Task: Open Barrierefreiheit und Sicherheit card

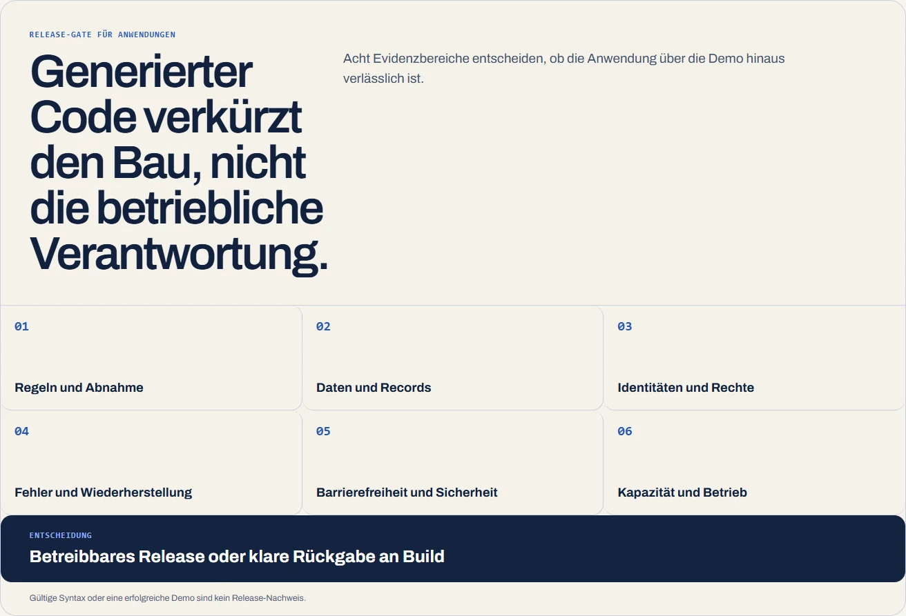Action: click(x=452, y=463)
